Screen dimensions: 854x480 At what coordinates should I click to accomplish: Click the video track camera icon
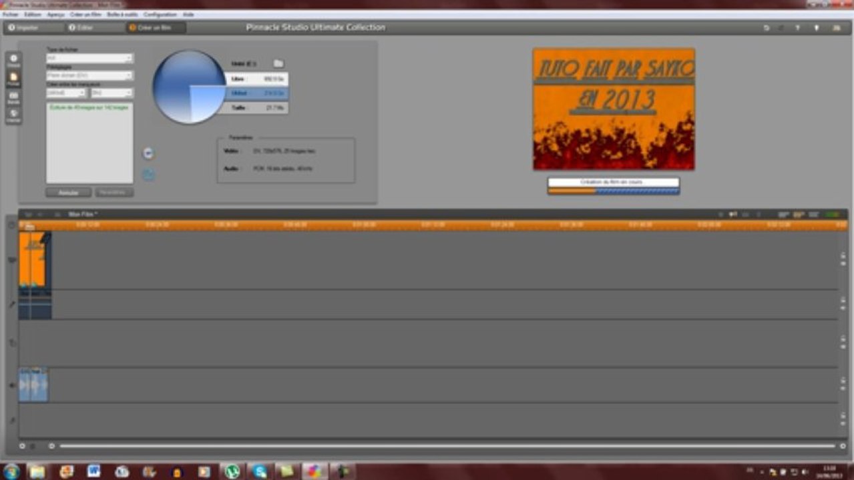coord(11,259)
